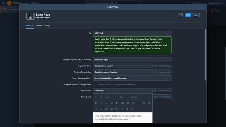This screenshot has width=226, height=127.
Task: Click the ID field containing NEPTUNE
Action: (x=132, y=33)
